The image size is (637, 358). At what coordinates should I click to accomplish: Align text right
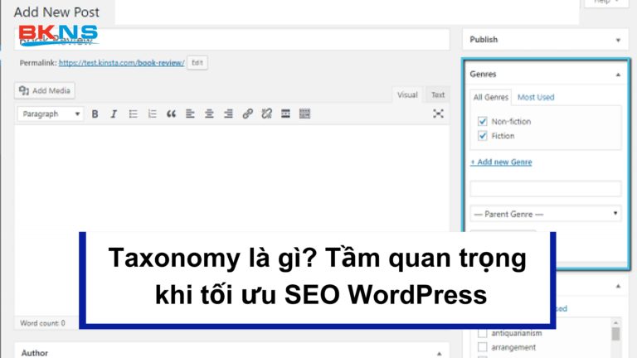pos(228,114)
